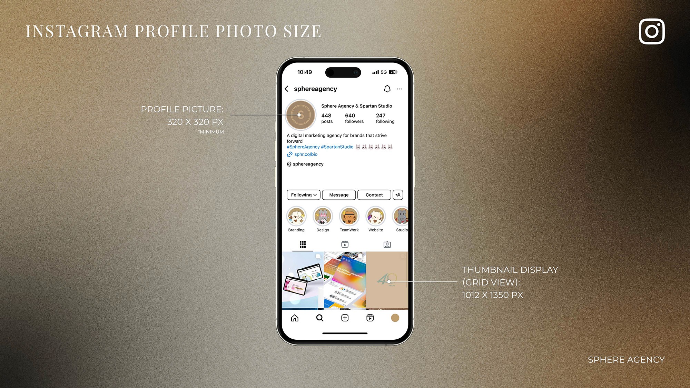Tap the grid view tab icon
The width and height of the screenshot is (690, 388).
[302, 244]
